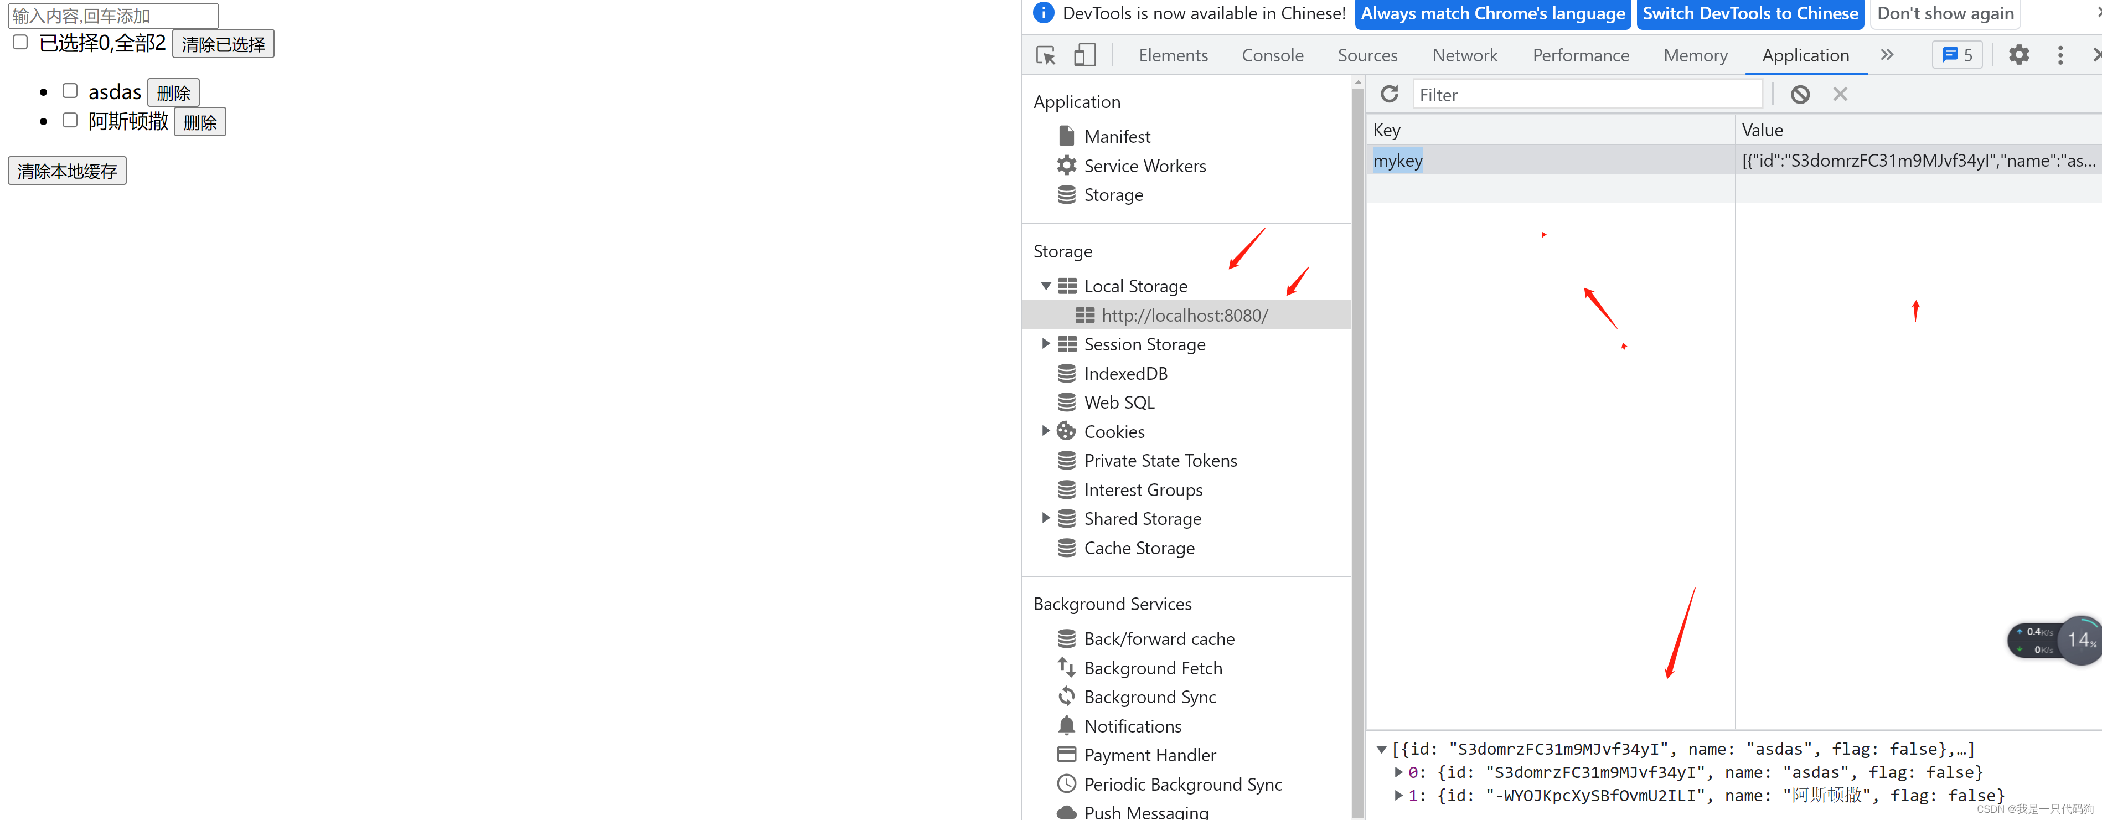Delete selected entry with X icon
This screenshot has width=2102, height=820.
(x=1839, y=95)
